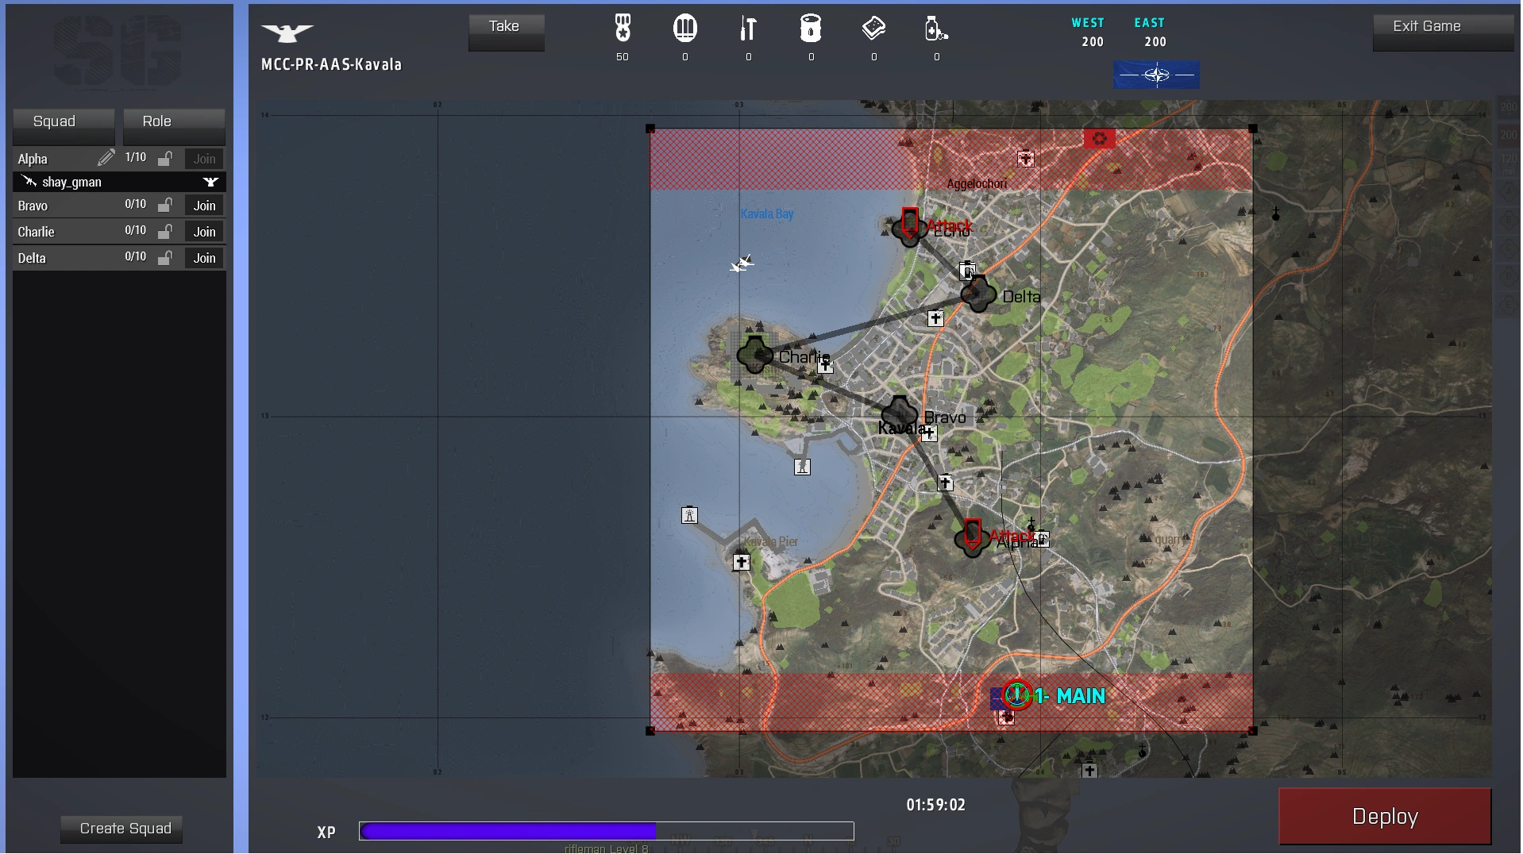Click the 01:59:02 mission timer
This screenshot has height=854, width=1523.
point(936,805)
